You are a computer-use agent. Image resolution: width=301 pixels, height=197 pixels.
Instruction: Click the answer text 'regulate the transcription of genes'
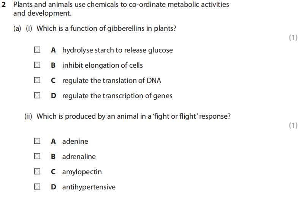[117, 96]
